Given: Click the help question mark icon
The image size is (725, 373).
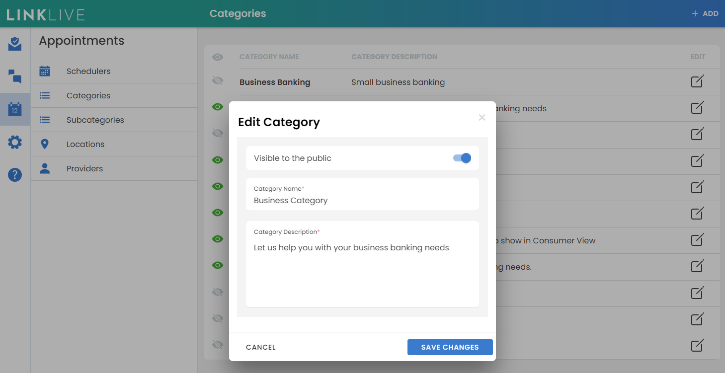Looking at the screenshot, I should tap(15, 175).
